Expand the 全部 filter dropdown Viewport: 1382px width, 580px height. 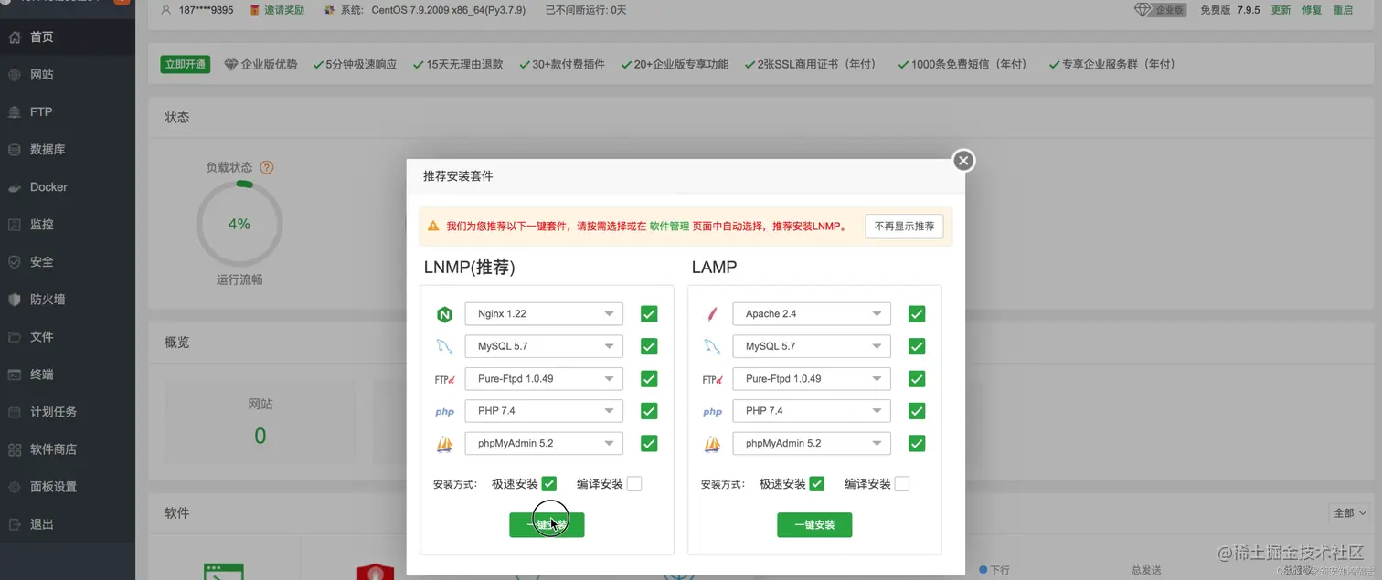[1350, 513]
